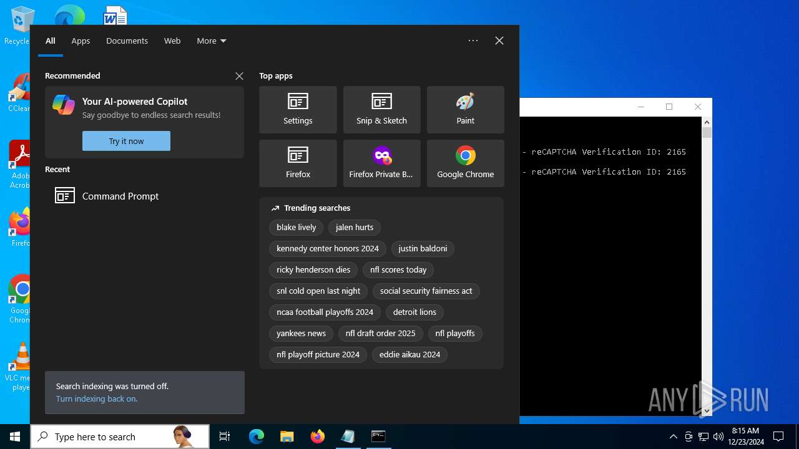This screenshot has height=449, width=799.
Task: Select justin baldoni trending search
Action: click(x=423, y=249)
